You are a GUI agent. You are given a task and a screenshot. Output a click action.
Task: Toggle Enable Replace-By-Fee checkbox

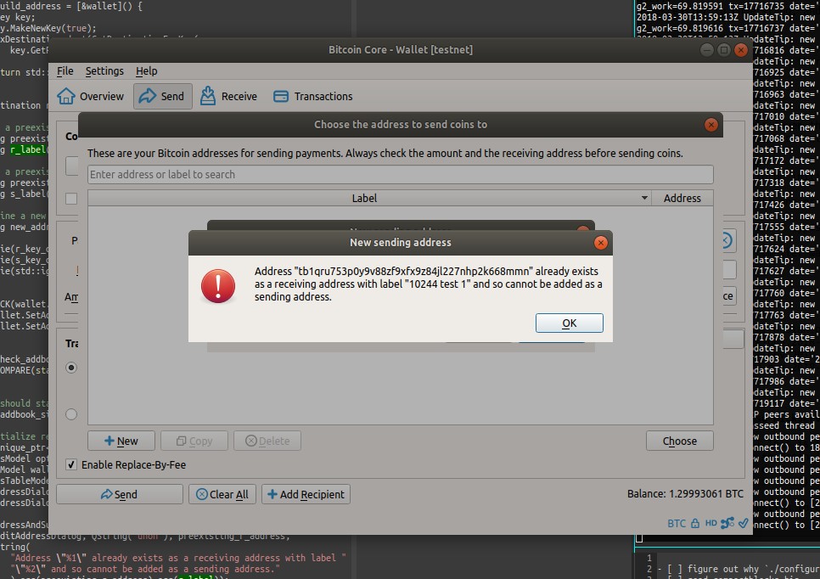pos(71,464)
